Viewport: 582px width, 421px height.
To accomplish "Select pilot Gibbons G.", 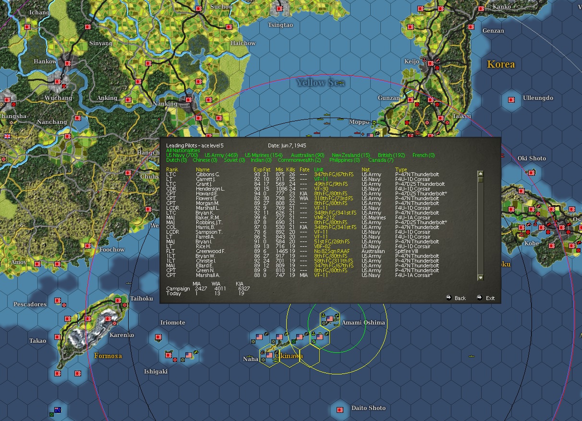I will (x=207, y=174).
